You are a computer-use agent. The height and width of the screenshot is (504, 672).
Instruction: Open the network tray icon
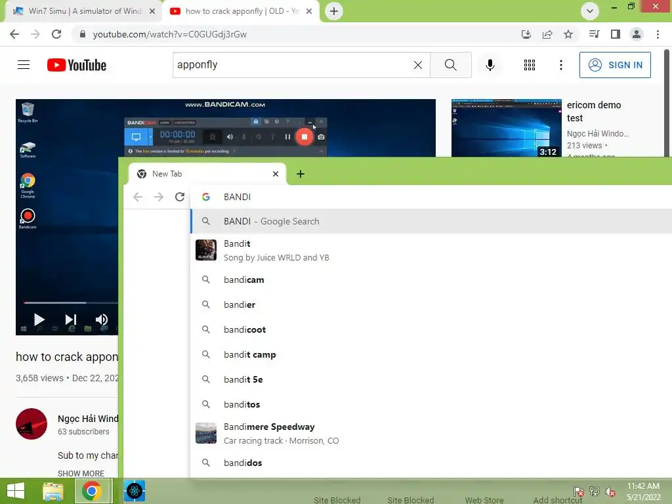pyautogui.click(x=595, y=492)
